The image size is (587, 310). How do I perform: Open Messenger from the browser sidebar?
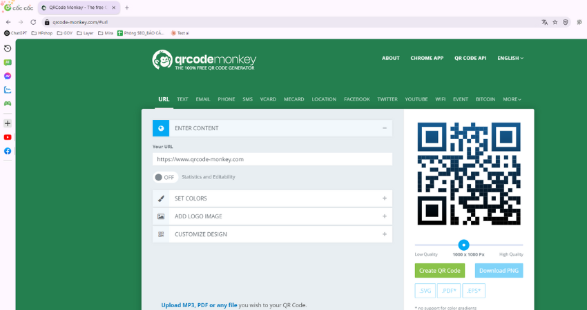click(x=8, y=76)
